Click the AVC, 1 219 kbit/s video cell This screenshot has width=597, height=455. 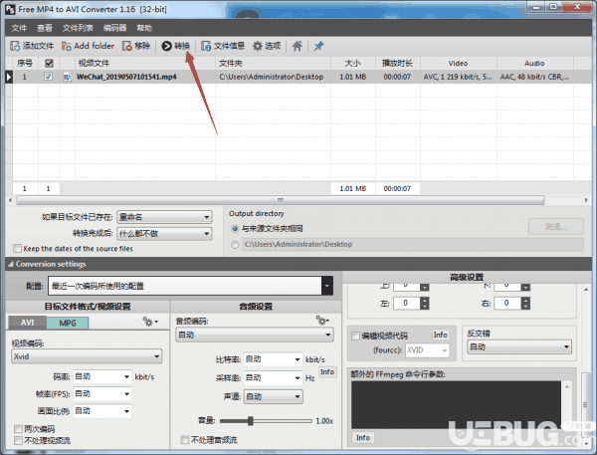[458, 77]
